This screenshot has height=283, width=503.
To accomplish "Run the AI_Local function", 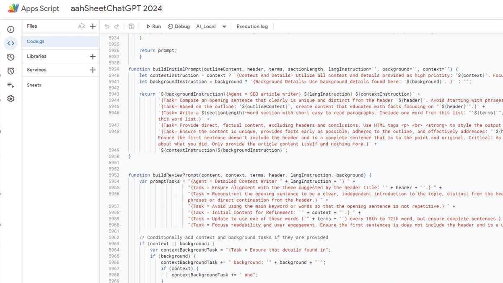I will click(153, 26).
